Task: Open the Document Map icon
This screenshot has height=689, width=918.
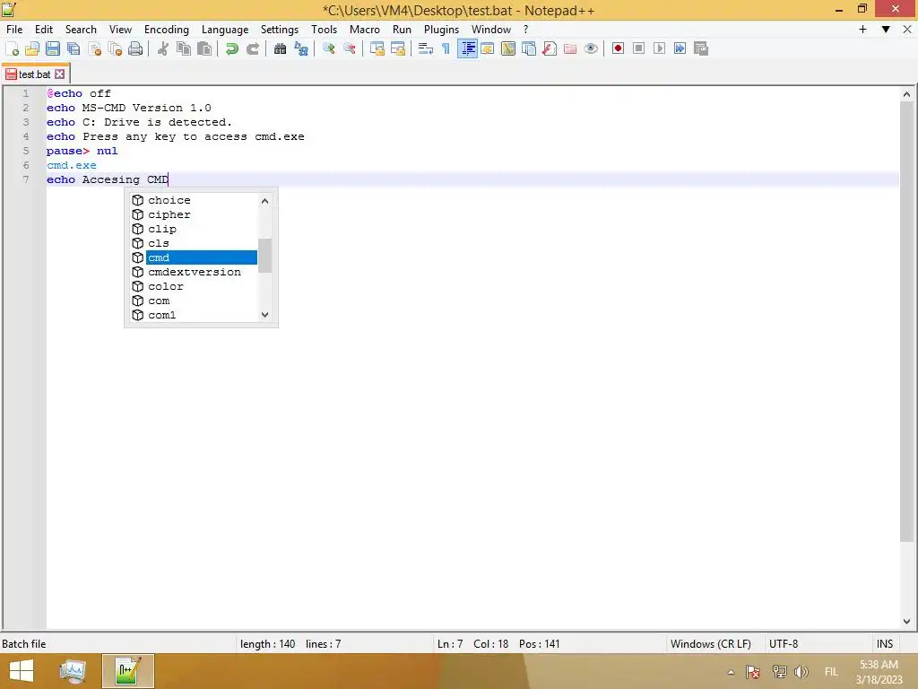Action: [x=508, y=48]
